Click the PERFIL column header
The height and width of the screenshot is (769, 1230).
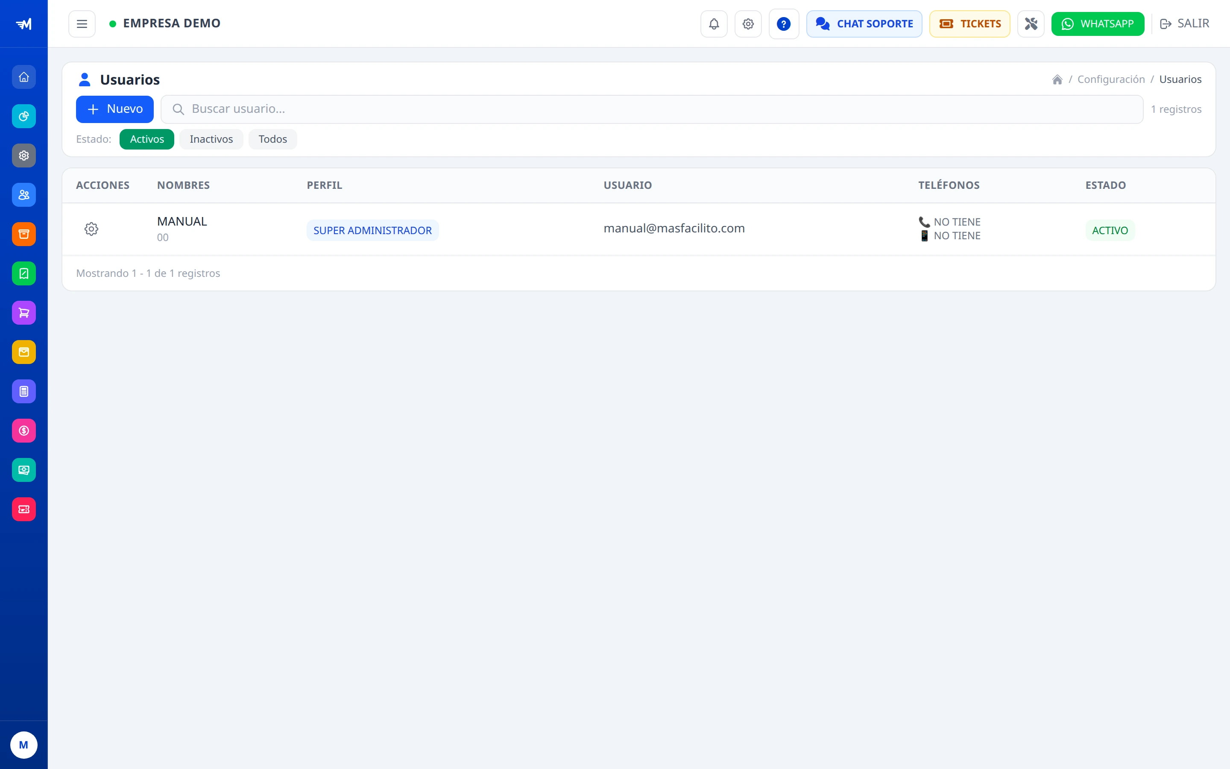click(324, 185)
